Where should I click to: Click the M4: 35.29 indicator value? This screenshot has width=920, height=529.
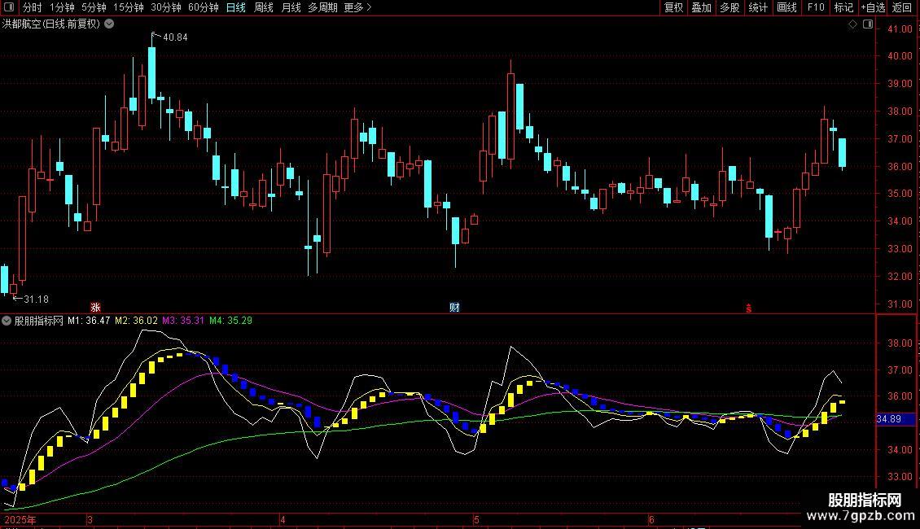point(230,321)
